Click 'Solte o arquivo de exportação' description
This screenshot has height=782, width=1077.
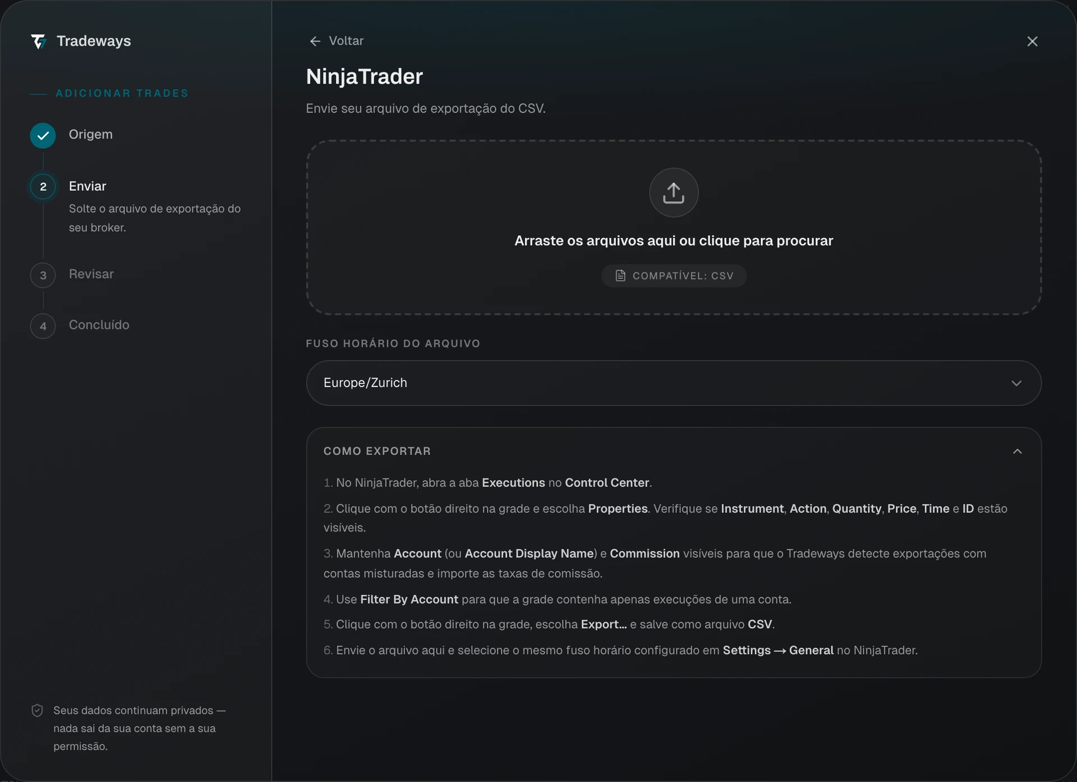tap(155, 218)
